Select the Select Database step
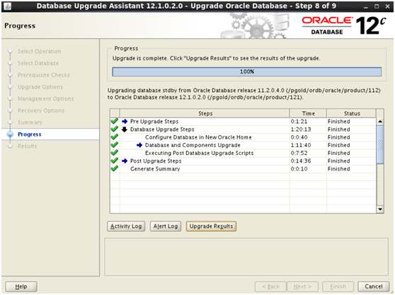Viewport: 395px width, 295px height. coord(38,63)
